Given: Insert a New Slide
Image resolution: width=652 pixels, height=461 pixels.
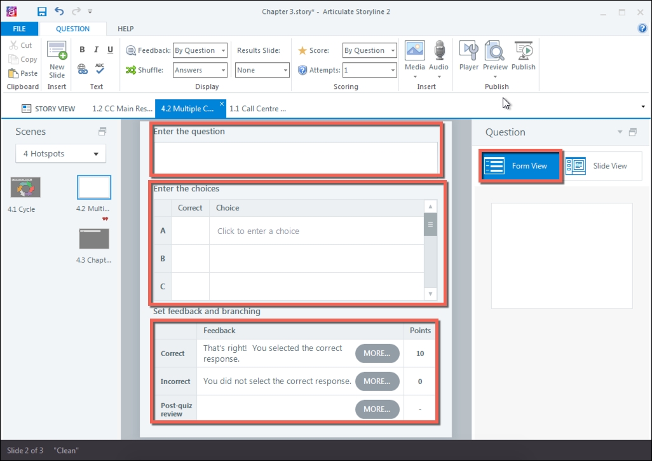Looking at the screenshot, I should (57, 60).
